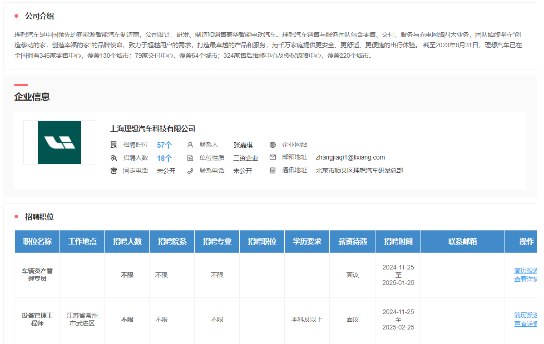Click the 57个 job openings count
This screenshot has width=544, height=344.
tap(164, 145)
